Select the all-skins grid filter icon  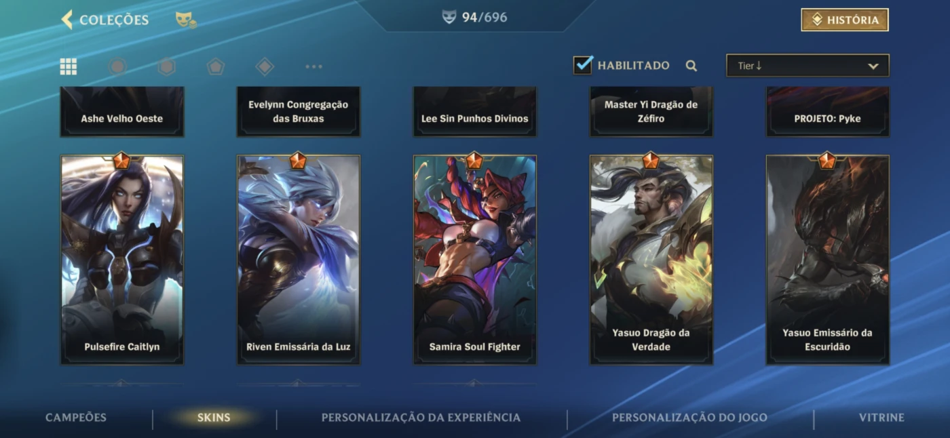coord(69,66)
